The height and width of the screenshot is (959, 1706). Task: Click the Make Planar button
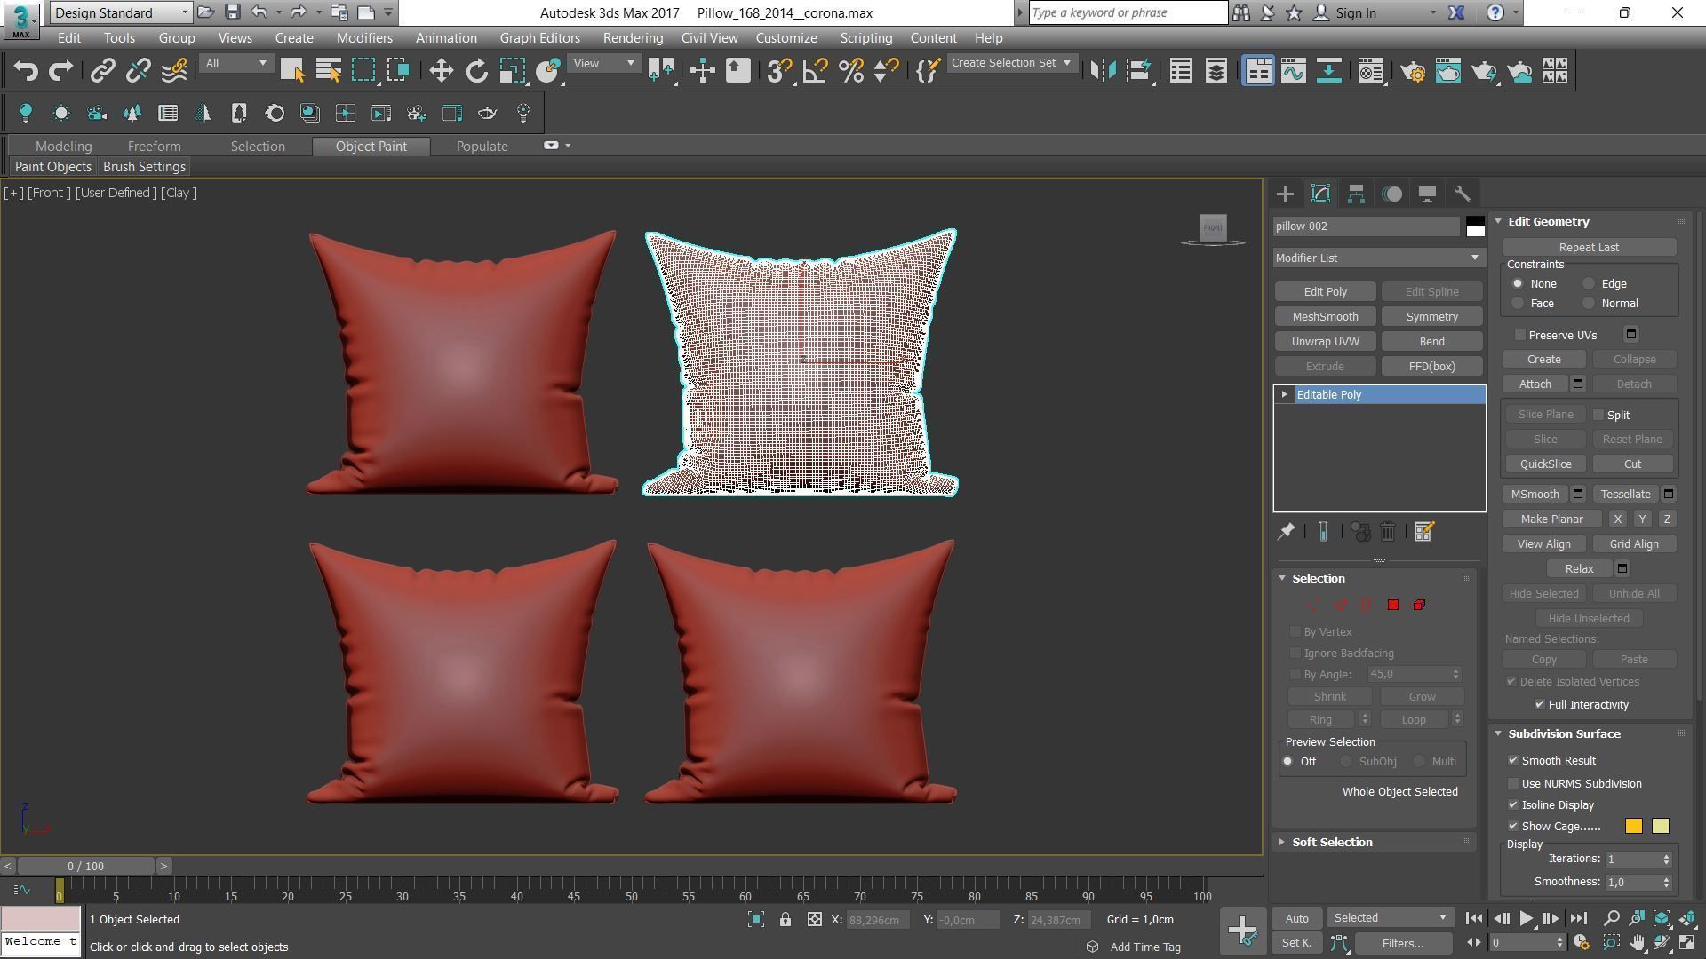coord(1551,519)
